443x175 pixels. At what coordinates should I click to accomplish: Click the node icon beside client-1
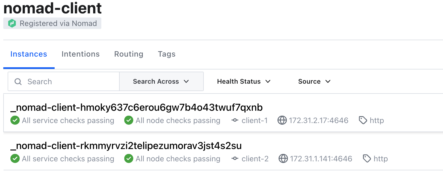pos(235,120)
